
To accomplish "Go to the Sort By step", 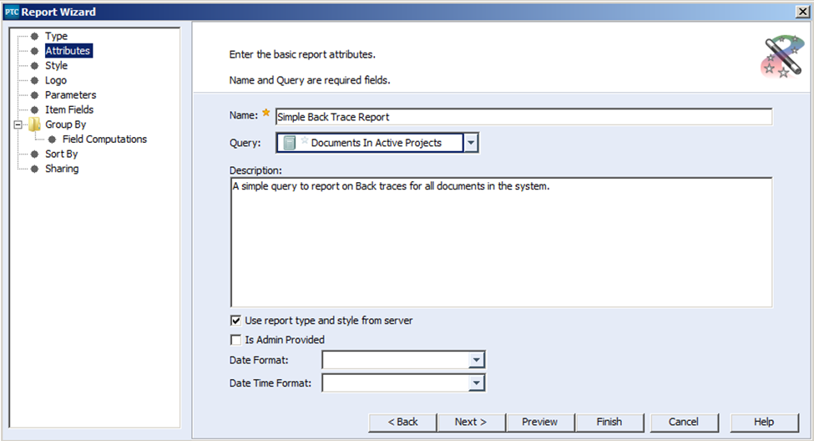I will [x=61, y=154].
